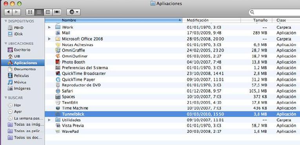Click Mail modification date 17/03/2009, 9:48
This screenshot has height=145, width=300.
pyautogui.click(x=204, y=33)
